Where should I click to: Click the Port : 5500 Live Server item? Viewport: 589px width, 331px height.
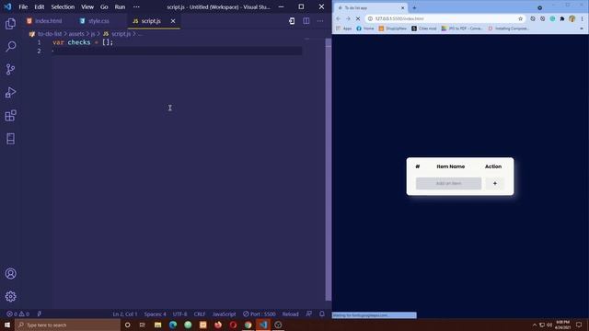[x=260, y=314]
